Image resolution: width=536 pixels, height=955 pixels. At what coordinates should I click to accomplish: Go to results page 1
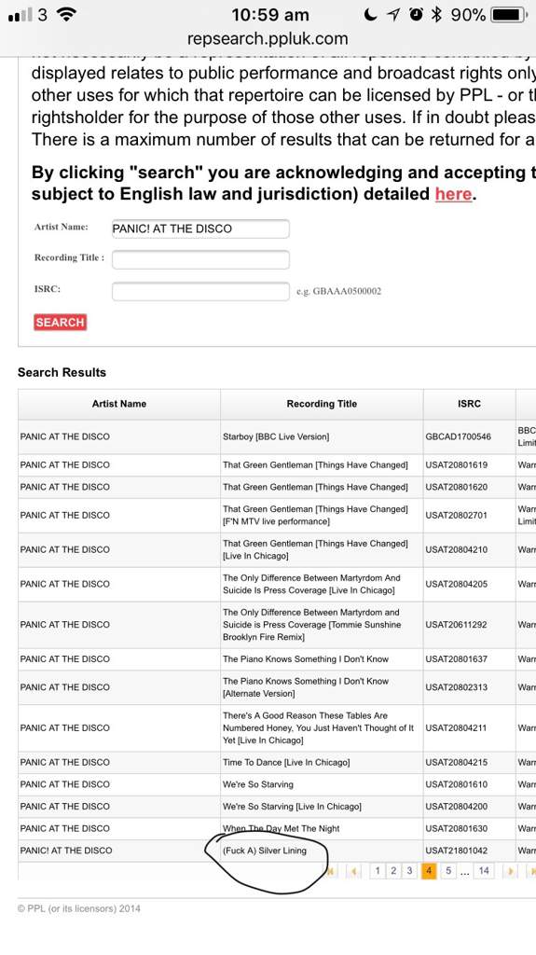coord(378,871)
